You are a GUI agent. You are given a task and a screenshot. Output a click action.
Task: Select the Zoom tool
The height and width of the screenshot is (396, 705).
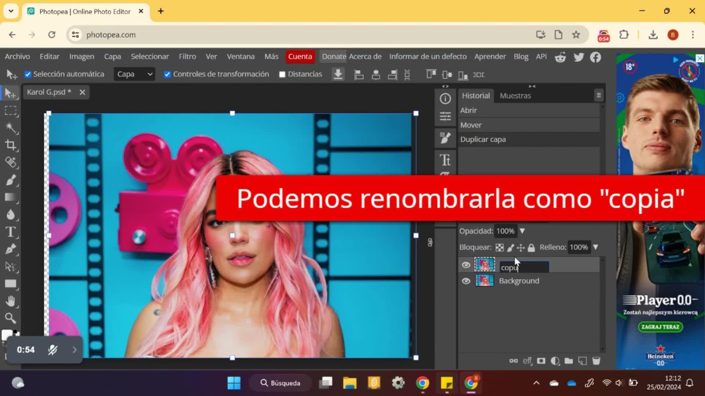[11, 318]
